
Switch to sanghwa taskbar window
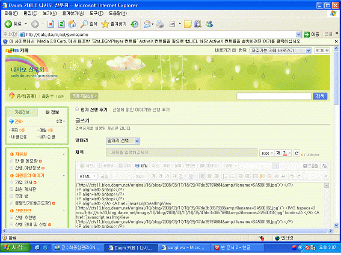(x=184, y=248)
